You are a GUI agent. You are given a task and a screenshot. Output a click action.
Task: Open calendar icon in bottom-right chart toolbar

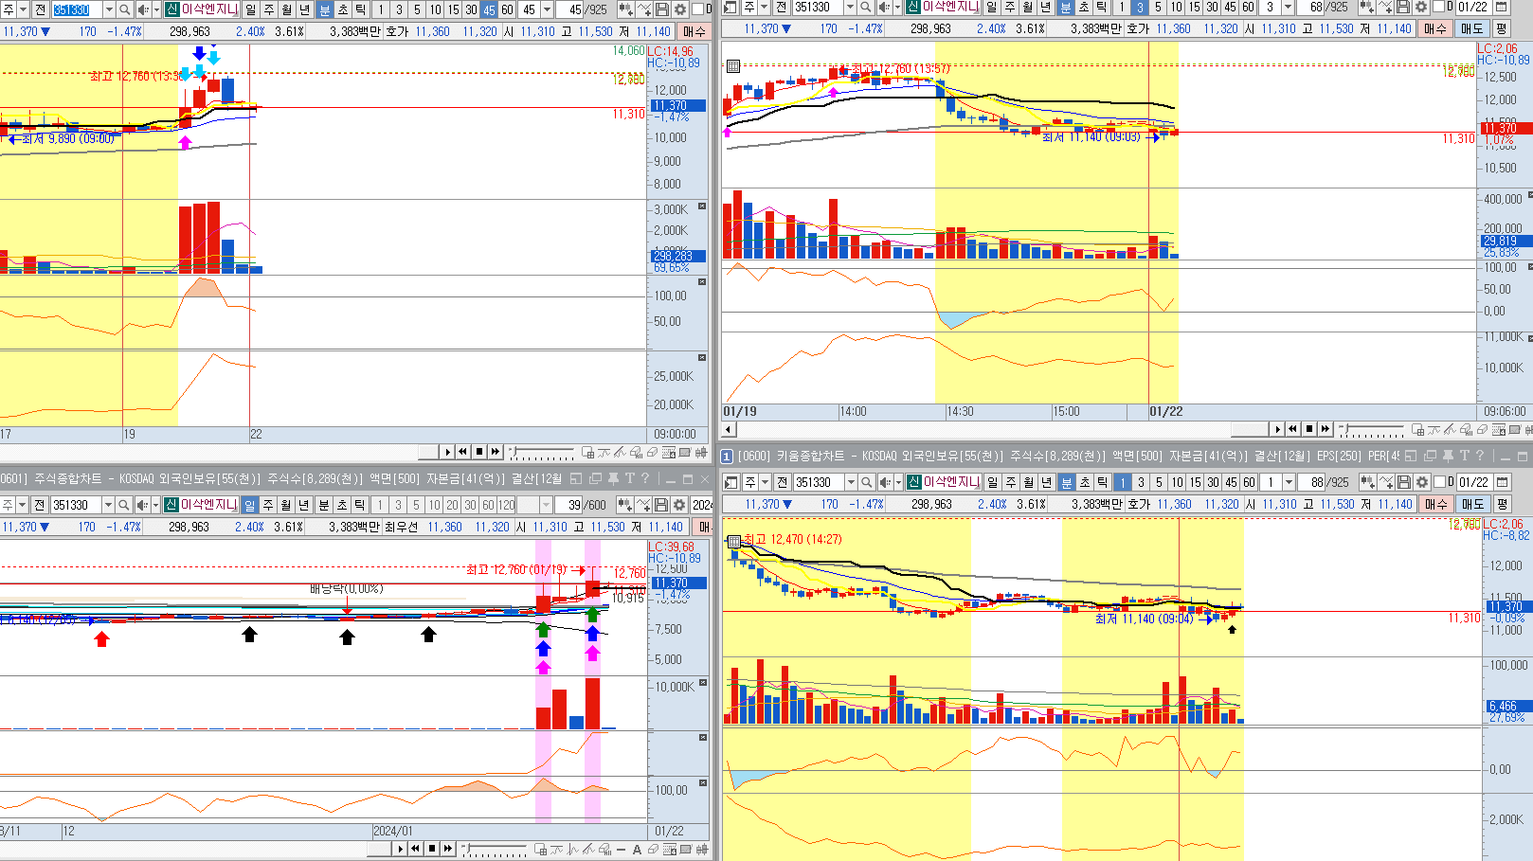tap(1502, 482)
